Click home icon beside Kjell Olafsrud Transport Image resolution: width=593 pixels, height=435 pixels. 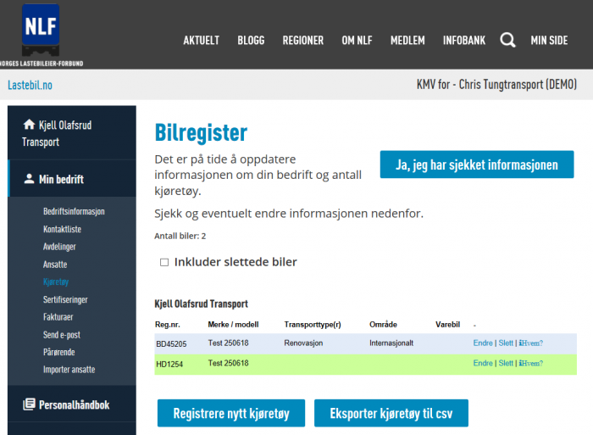[30, 125]
